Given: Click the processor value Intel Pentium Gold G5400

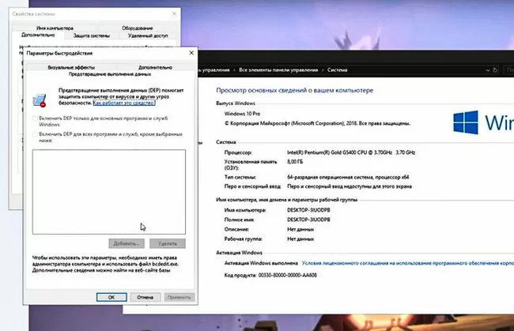Looking at the screenshot, I should (351, 152).
